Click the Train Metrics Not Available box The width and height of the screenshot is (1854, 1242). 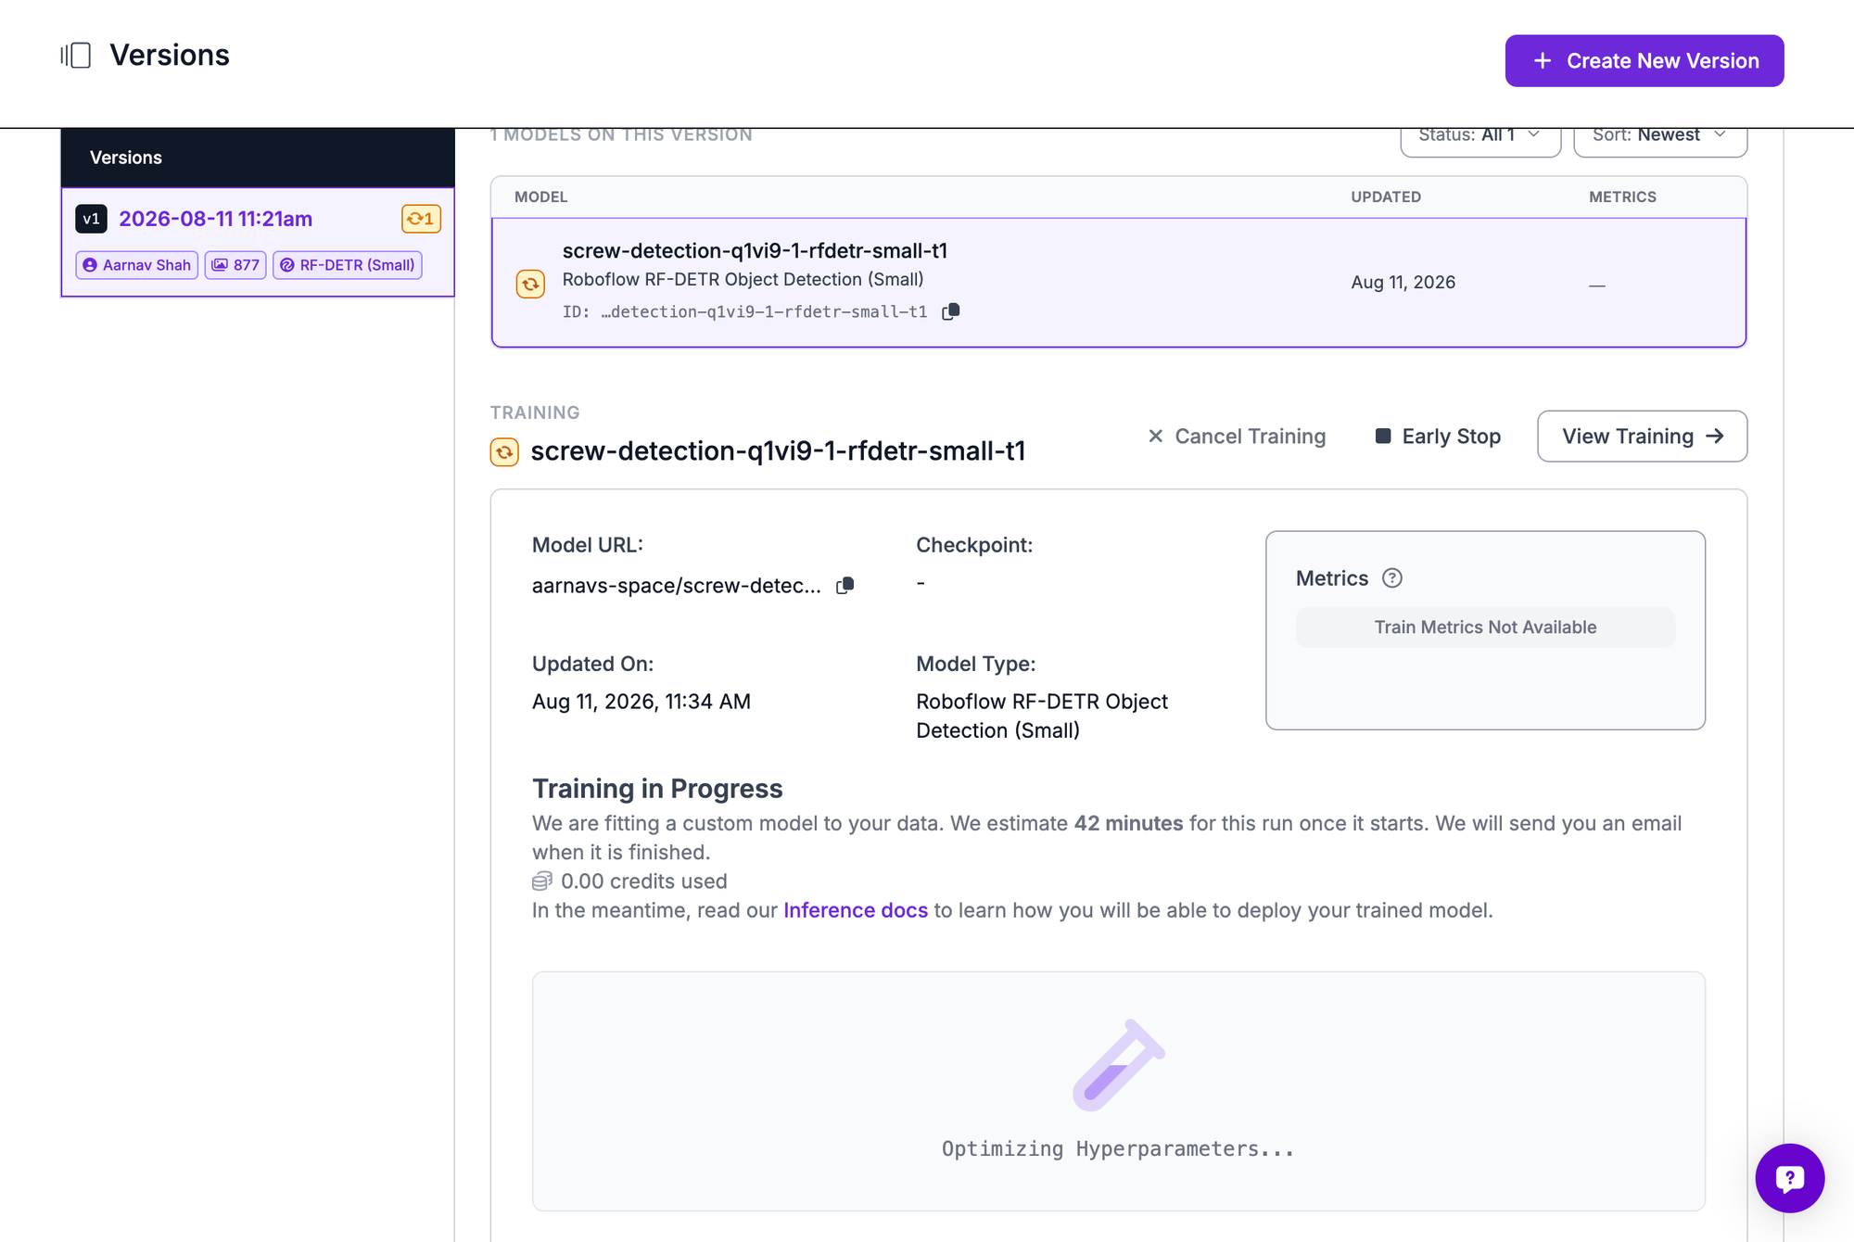[1485, 627]
